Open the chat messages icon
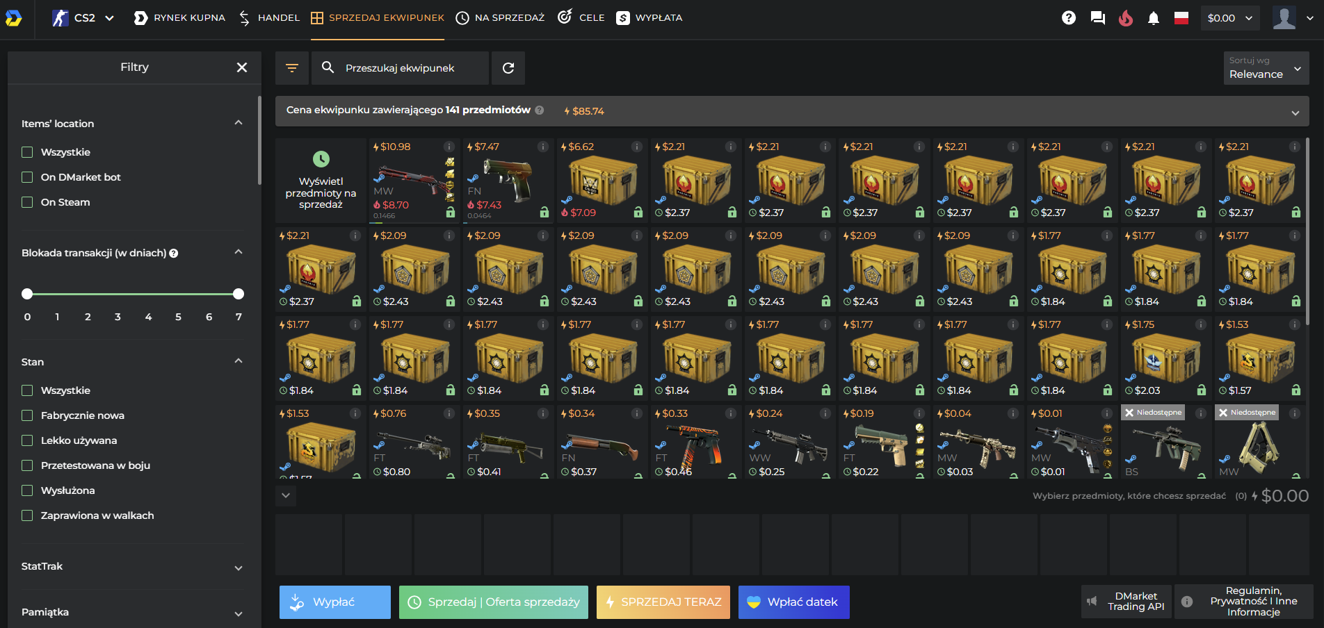 pos(1097,18)
